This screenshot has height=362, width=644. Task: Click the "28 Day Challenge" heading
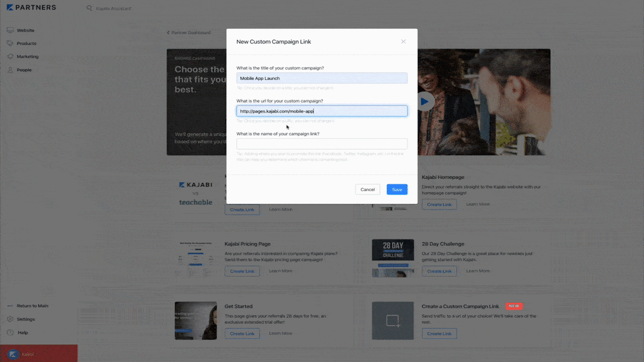coord(443,244)
